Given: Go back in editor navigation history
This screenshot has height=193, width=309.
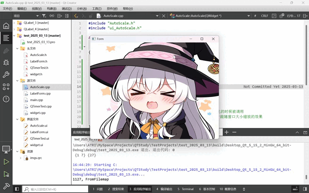Looking at the screenshot, I should 76,16.
